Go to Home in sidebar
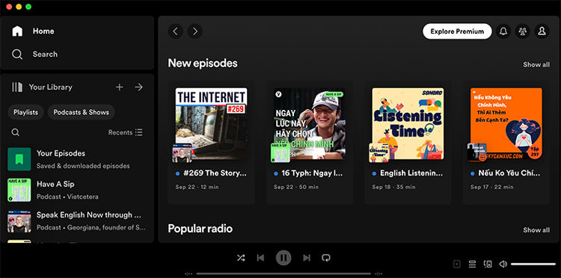561x278 pixels. (x=33, y=31)
